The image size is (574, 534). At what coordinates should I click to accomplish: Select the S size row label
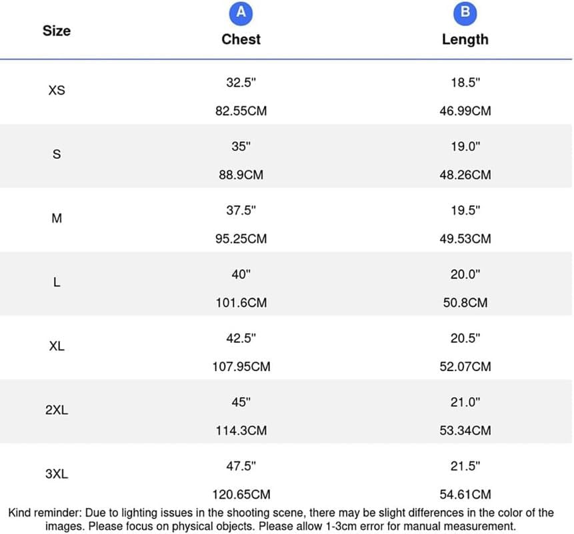pos(57,154)
